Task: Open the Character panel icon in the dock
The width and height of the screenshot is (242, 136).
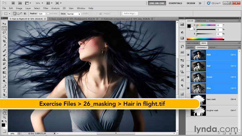Action: 182,80
